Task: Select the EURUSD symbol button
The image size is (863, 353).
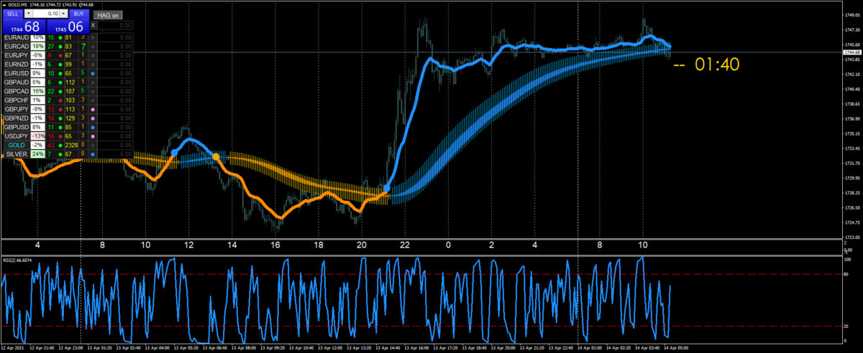Action: [17, 73]
